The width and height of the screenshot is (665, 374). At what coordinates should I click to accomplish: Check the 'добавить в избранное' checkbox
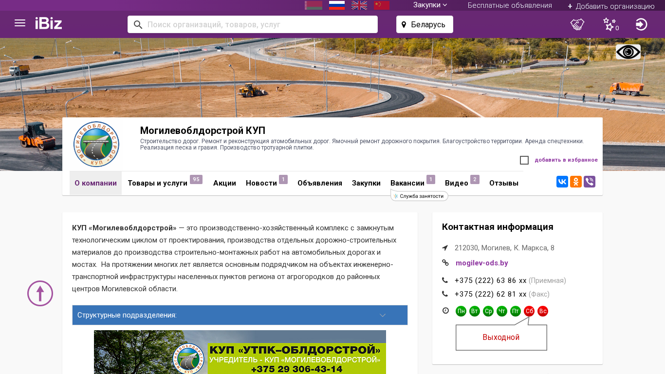tap(524, 160)
